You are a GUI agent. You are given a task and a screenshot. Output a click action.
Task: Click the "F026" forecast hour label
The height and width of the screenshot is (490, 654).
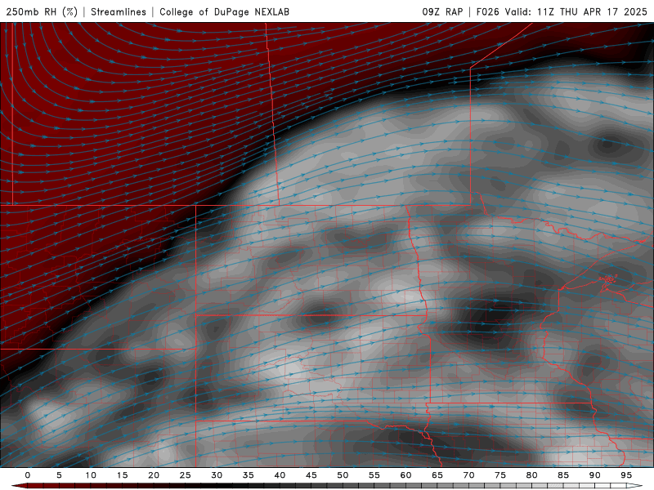487,11
